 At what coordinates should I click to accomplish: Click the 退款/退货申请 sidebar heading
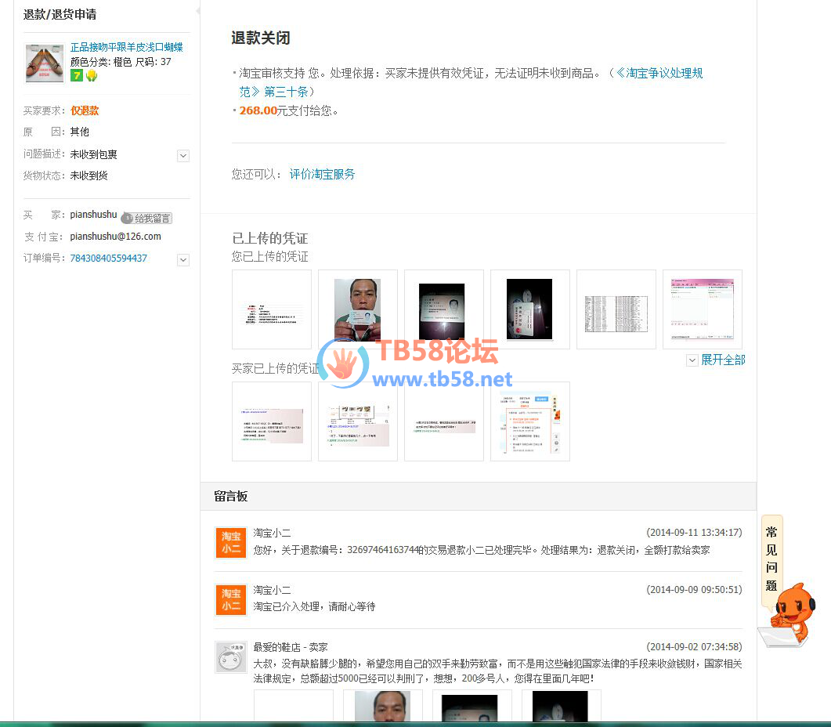60,14
